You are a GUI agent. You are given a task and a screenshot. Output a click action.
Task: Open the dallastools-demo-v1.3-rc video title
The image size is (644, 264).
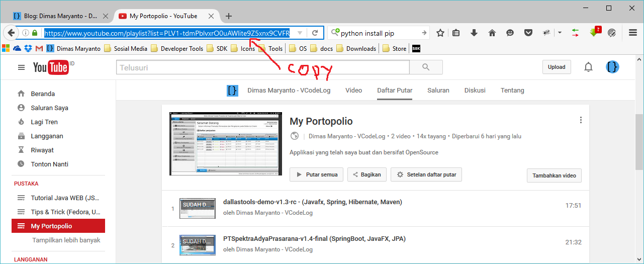tap(312, 202)
